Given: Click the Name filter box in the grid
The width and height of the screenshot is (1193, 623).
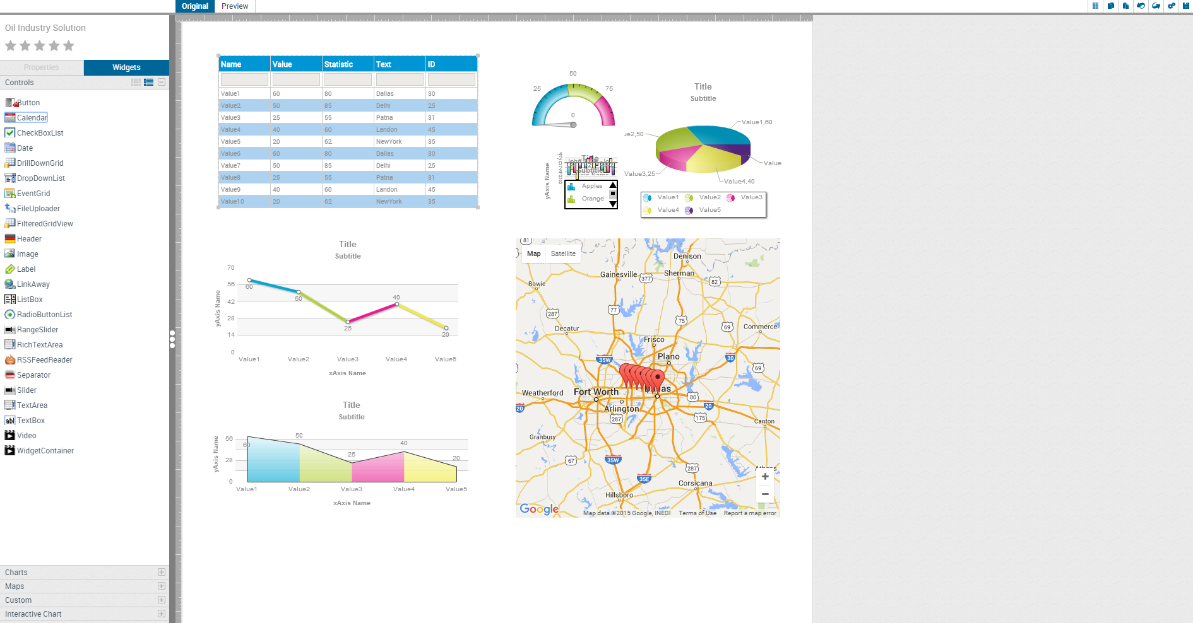Looking at the screenshot, I should pyautogui.click(x=244, y=79).
